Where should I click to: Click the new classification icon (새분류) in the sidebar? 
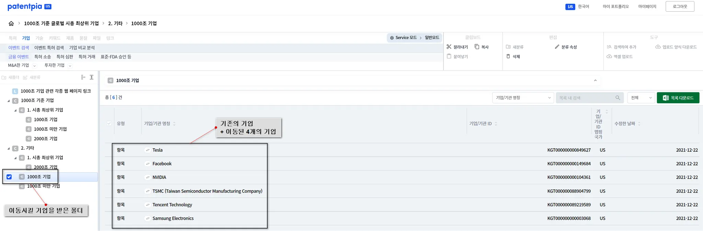[x=25, y=78]
